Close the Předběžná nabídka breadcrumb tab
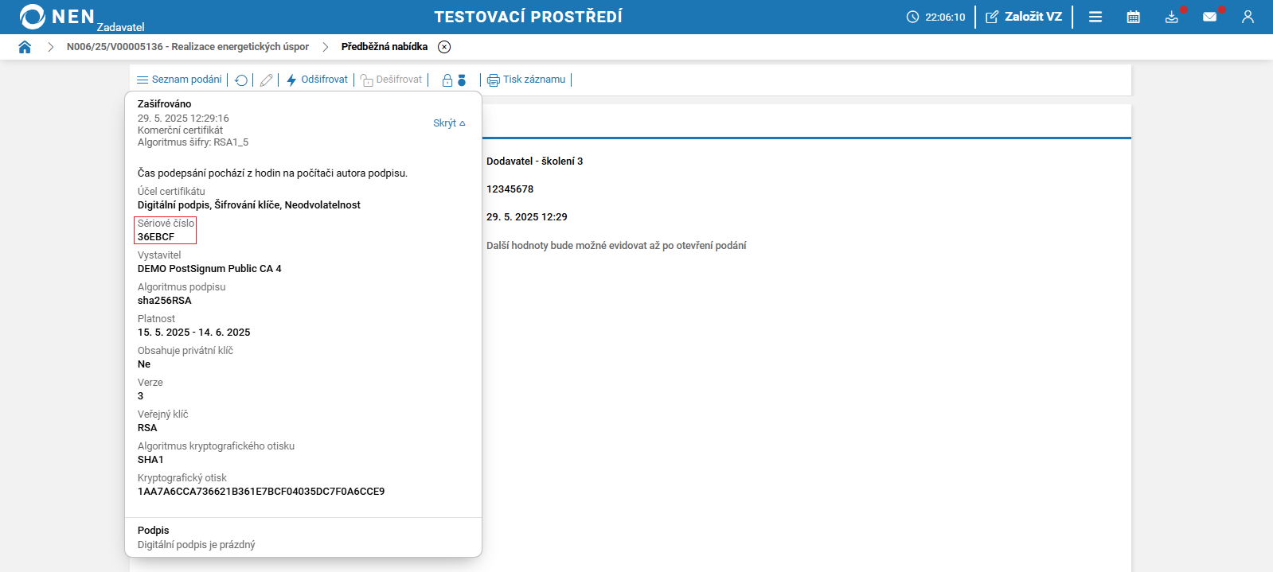The height and width of the screenshot is (572, 1273). (x=444, y=47)
